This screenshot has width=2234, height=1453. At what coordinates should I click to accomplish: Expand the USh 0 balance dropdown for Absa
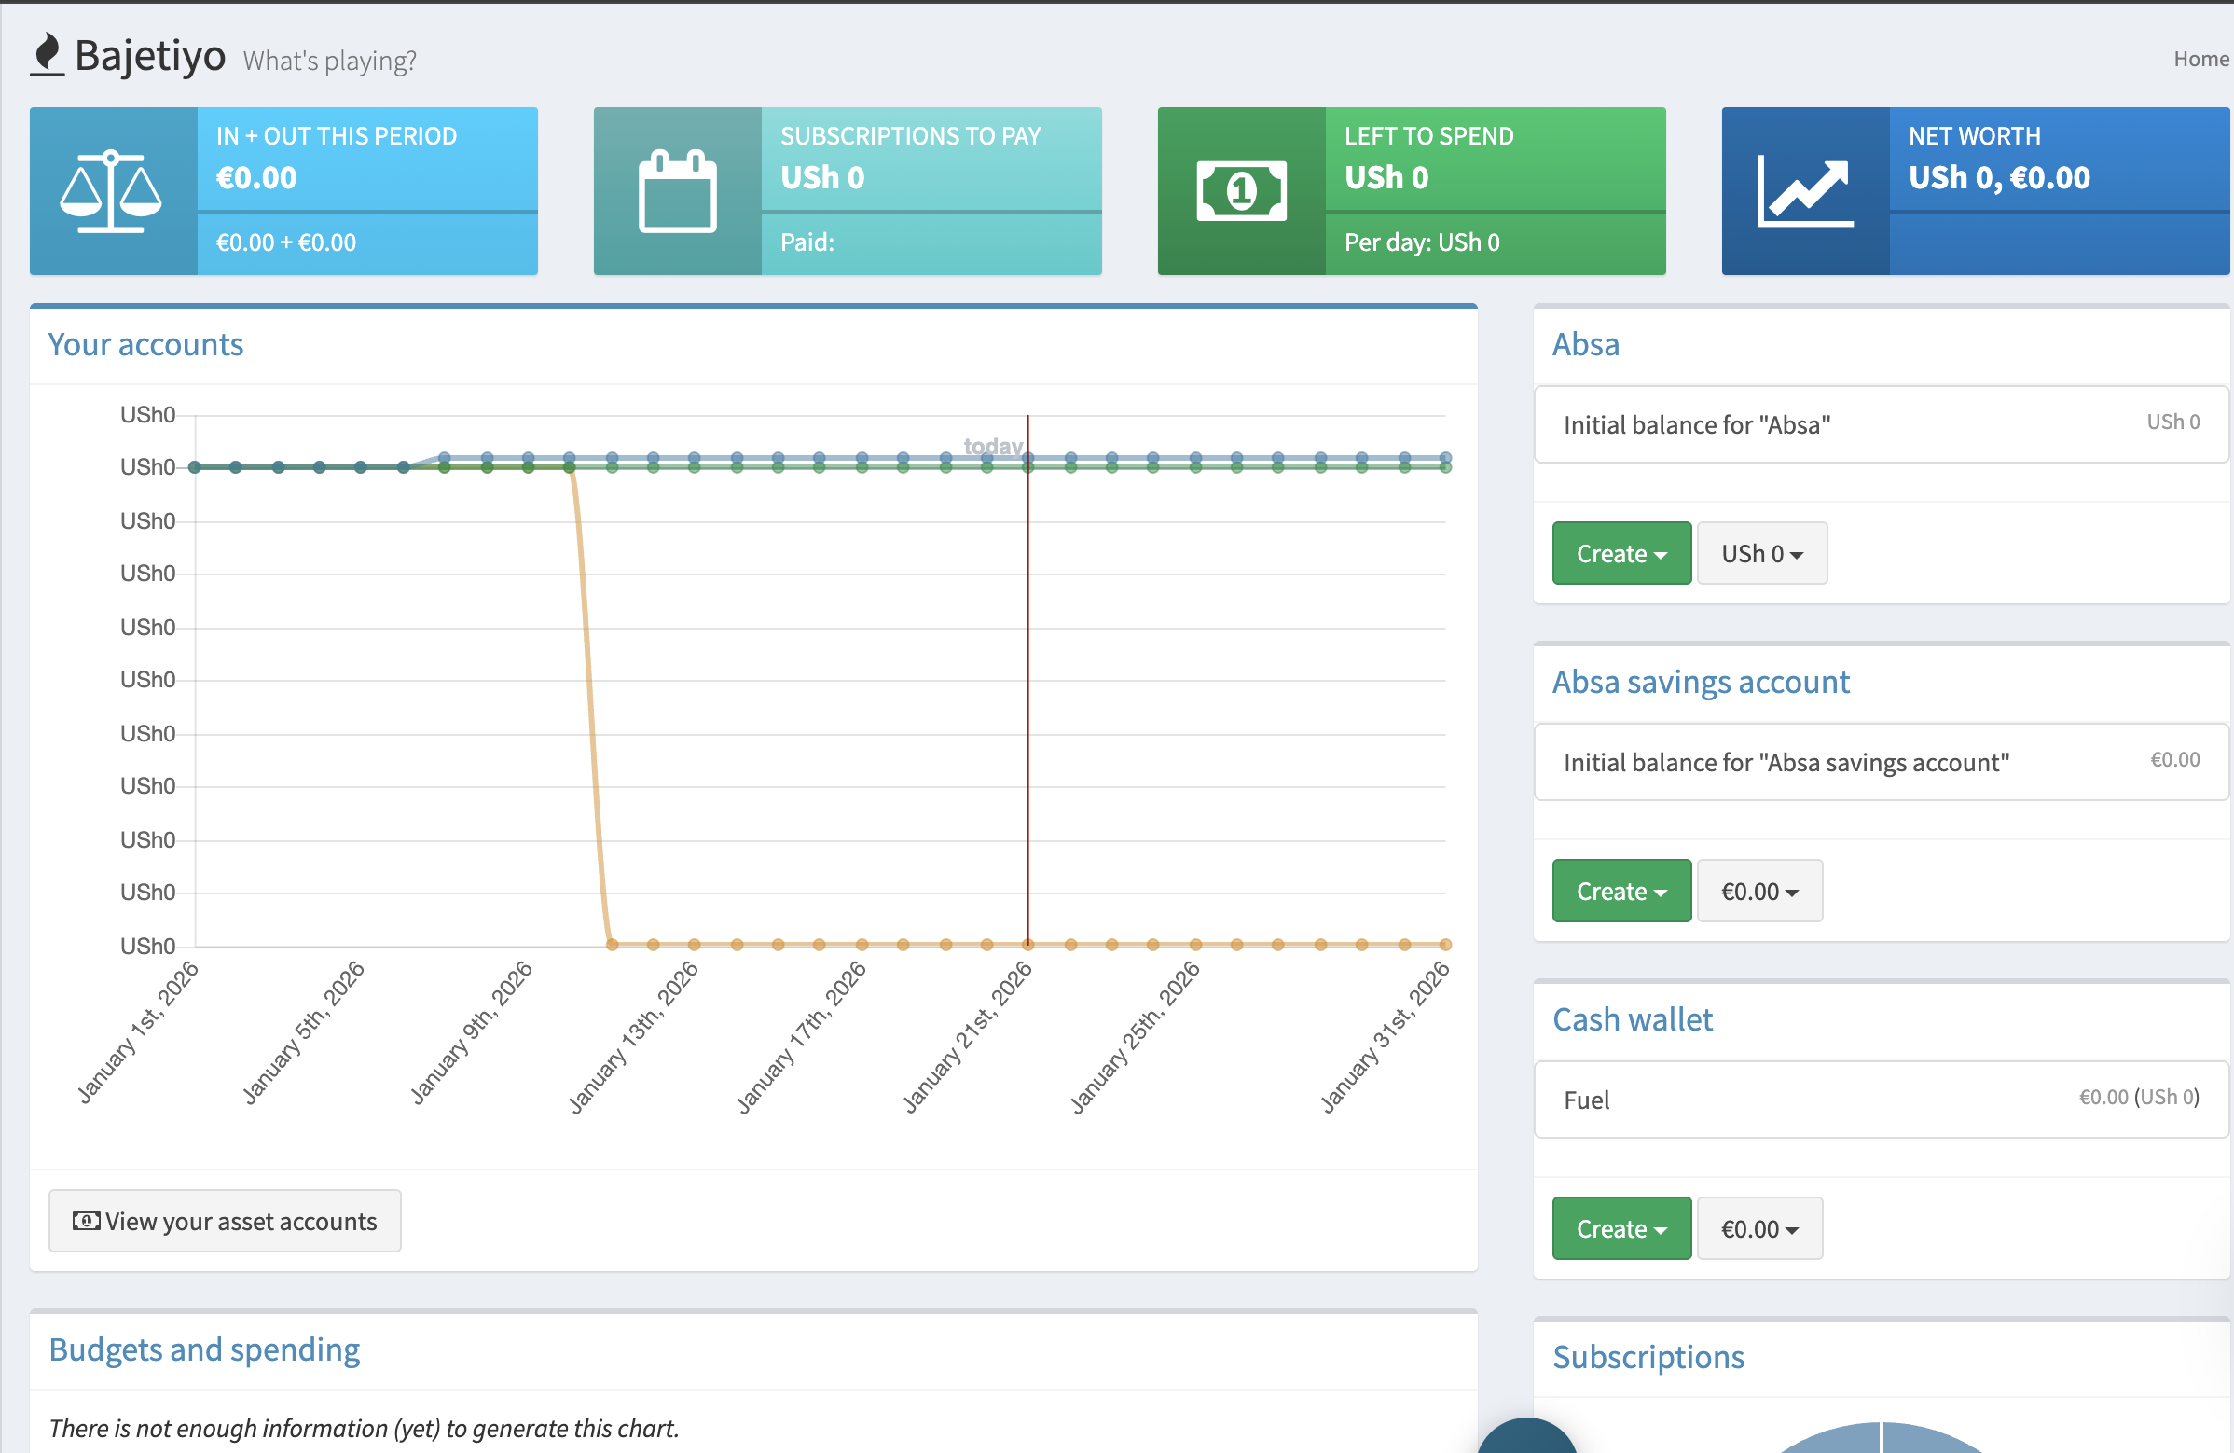1761,553
